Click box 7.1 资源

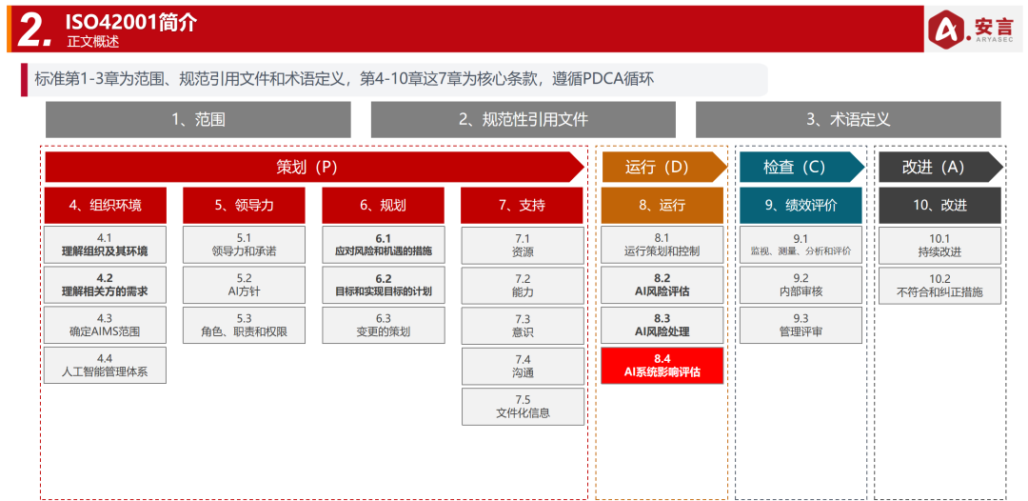pos(523,245)
